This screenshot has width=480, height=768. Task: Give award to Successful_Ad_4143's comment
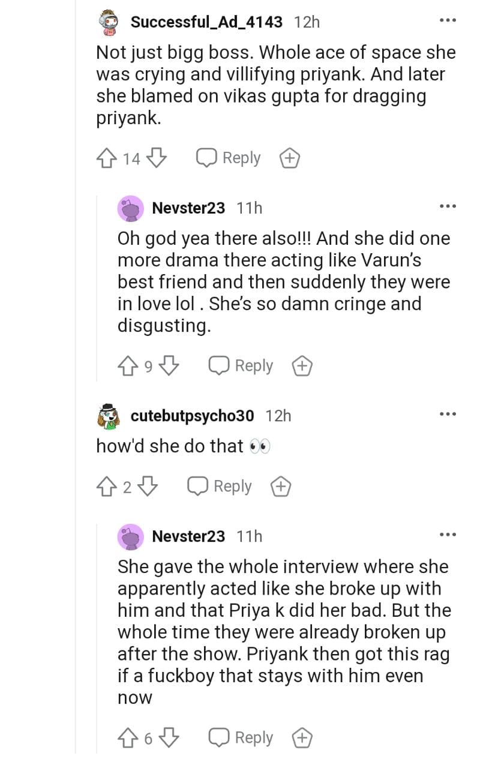click(x=290, y=158)
